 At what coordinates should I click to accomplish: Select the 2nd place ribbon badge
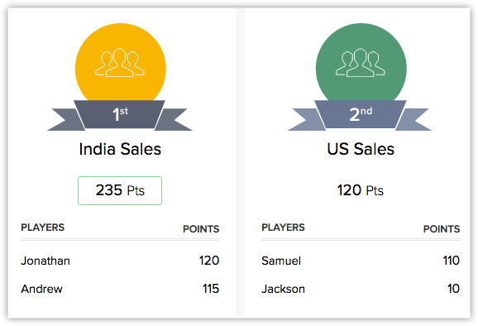point(360,115)
